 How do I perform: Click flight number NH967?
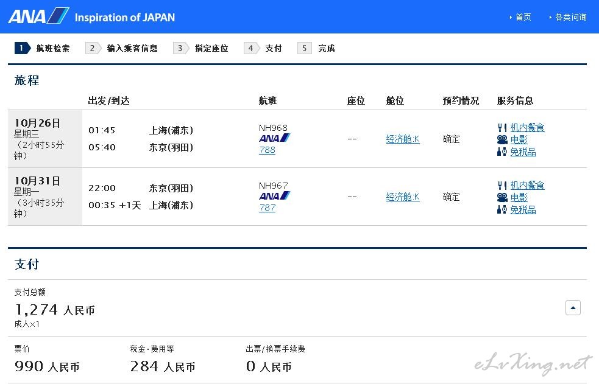tap(273, 186)
